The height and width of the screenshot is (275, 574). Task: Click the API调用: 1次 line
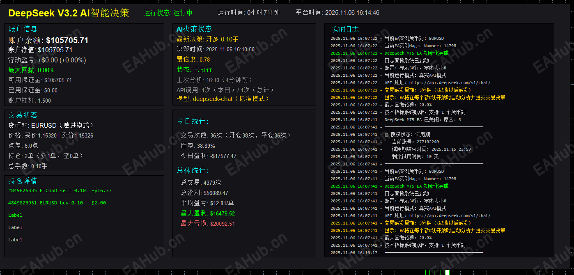(225, 90)
